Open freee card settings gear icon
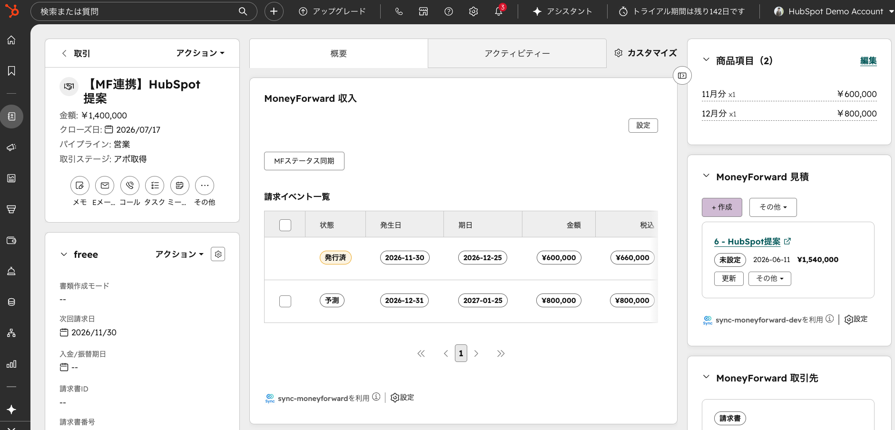Image resolution: width=895 pixels, height=430 pixels. tap(218, 254)
